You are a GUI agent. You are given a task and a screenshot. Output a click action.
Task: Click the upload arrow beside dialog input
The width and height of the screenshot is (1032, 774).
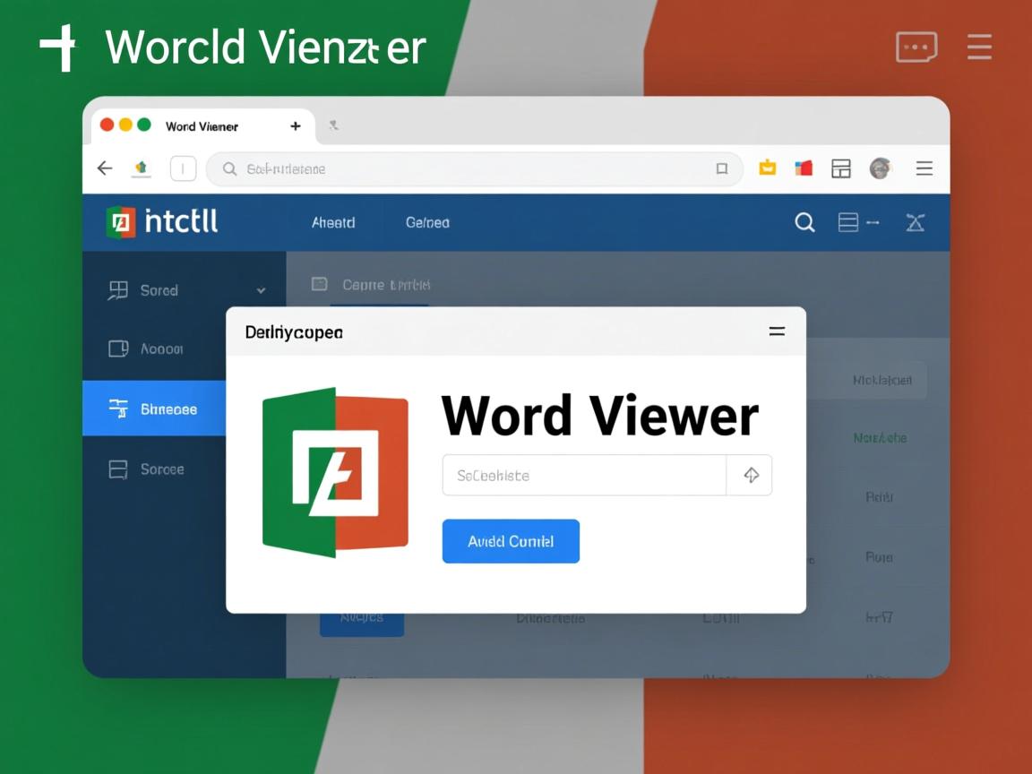pyautogui.click(x=751, y=476)
